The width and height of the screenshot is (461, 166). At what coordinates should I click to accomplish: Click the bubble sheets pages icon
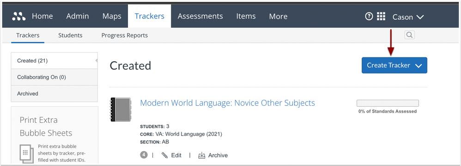tap(25, 153)
